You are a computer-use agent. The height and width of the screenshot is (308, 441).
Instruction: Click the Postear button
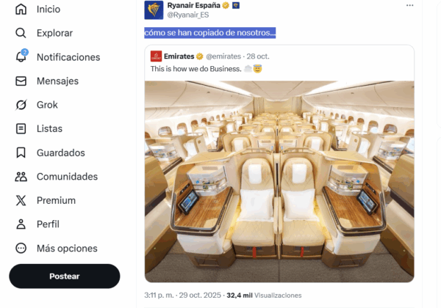tap(65, 276)
